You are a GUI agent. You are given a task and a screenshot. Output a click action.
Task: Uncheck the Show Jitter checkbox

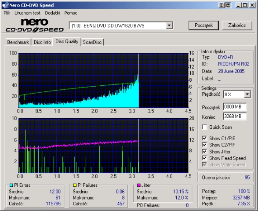pyautogui.click(x=204, y=151)
